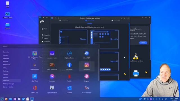Screen dimensions: 180x101
Task: Launch the Odysee webapp
Action: tap(87, 78)
